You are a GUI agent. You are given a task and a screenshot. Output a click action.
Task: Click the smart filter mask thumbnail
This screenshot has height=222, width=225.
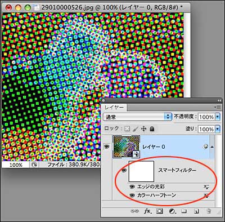click(x=141, y=171)
